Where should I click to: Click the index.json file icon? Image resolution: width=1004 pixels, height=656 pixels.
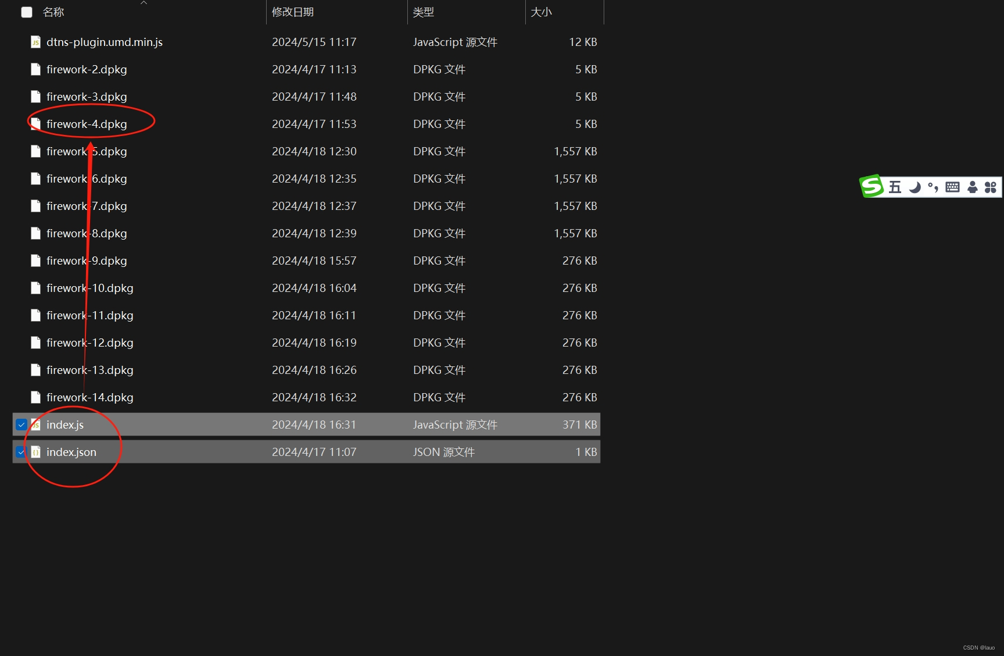click(35, 452)
